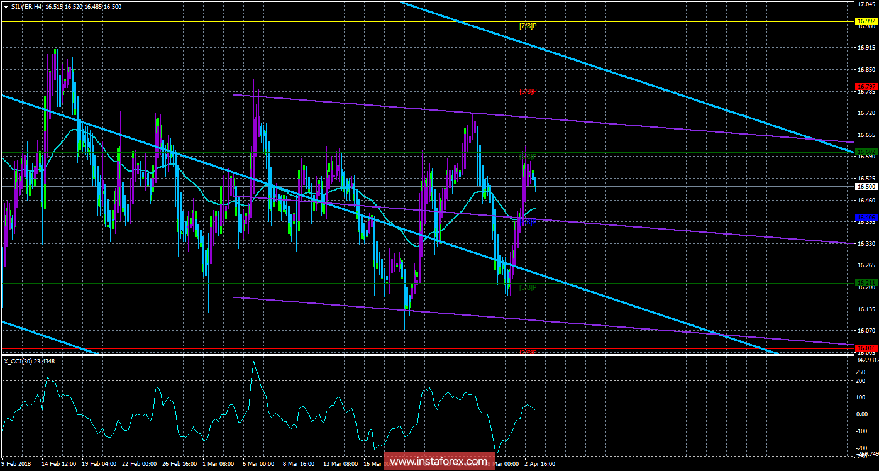Viewport: 879px width, 471px height.
Task: Select the blue 16.406 price tag
Action: [866, 218]
